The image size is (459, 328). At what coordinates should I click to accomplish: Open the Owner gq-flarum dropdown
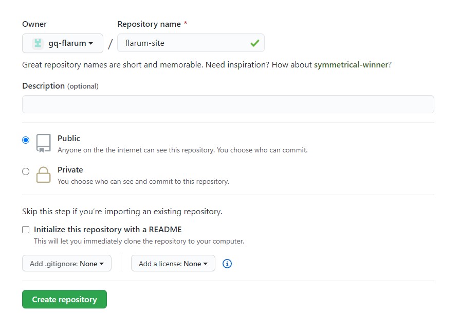pyautogui.click(x=63, y=43)
